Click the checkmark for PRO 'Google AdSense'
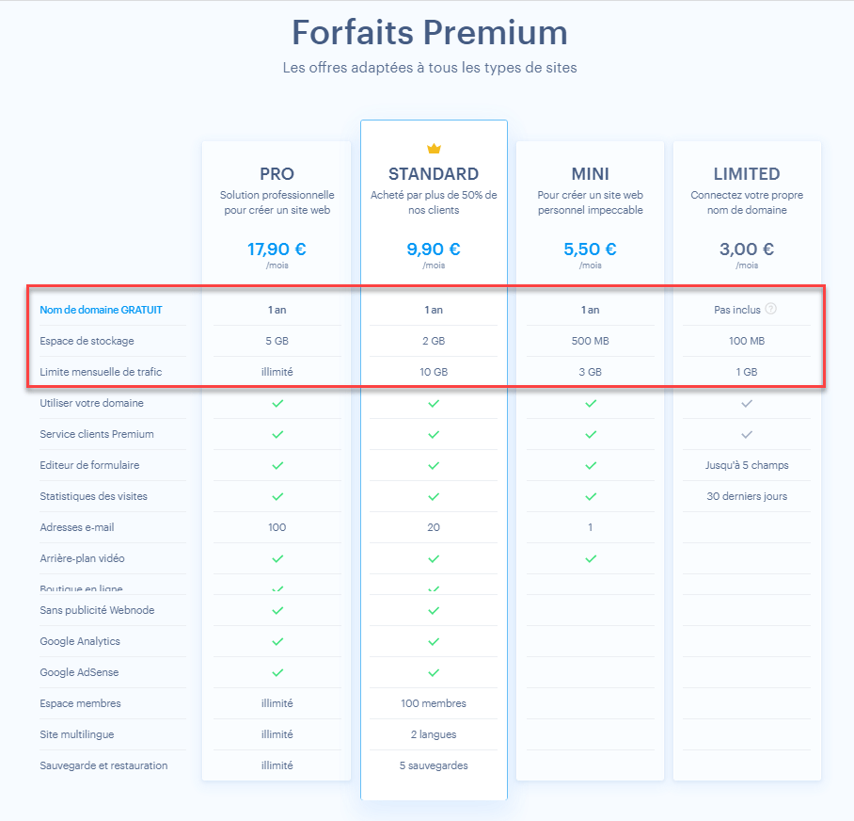Viewport: 854px width, 821px height. [x=277, y=672]
